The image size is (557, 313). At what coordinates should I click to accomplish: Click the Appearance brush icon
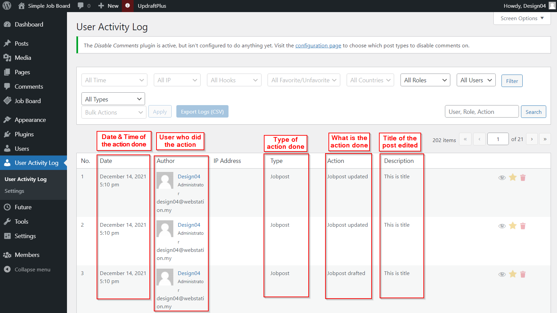pyautogui.click(x=7, y=120)
